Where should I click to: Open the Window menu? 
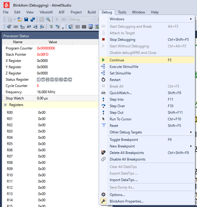tap(139, 12)
